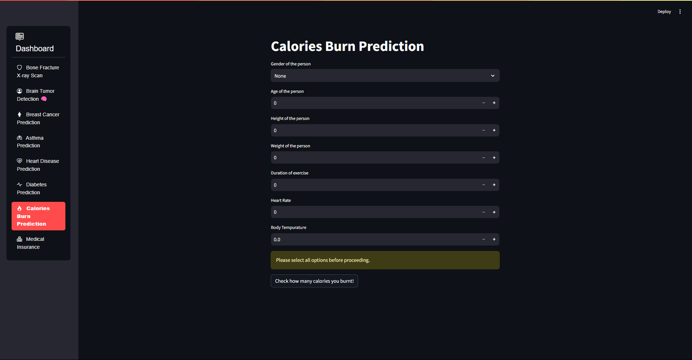Click the Deploy button
Screen dimensions: 692x360
tap(664, 12)
